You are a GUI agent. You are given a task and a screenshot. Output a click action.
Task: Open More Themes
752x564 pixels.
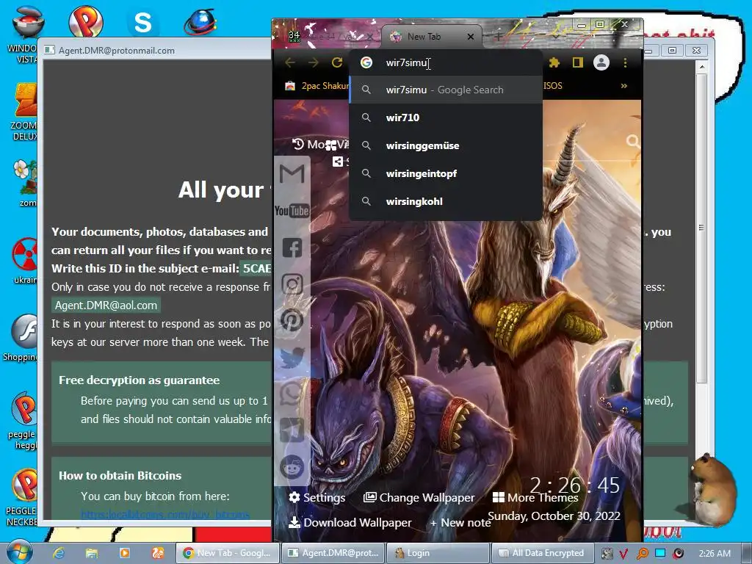coord(535,498)
